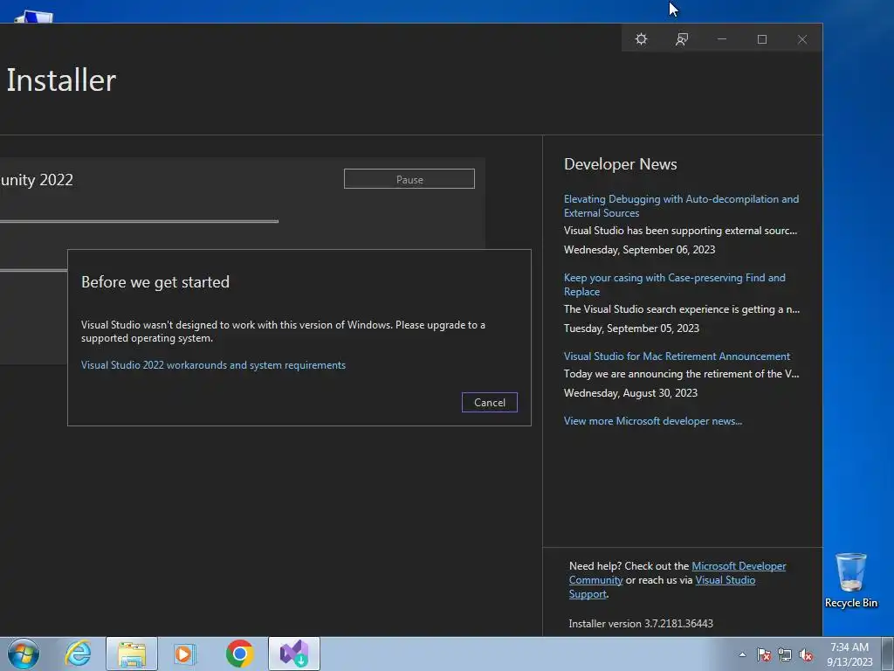Click Show Desktop strip at taskbar end
This screenshot has height=671, width=894.
coord(887,654)
